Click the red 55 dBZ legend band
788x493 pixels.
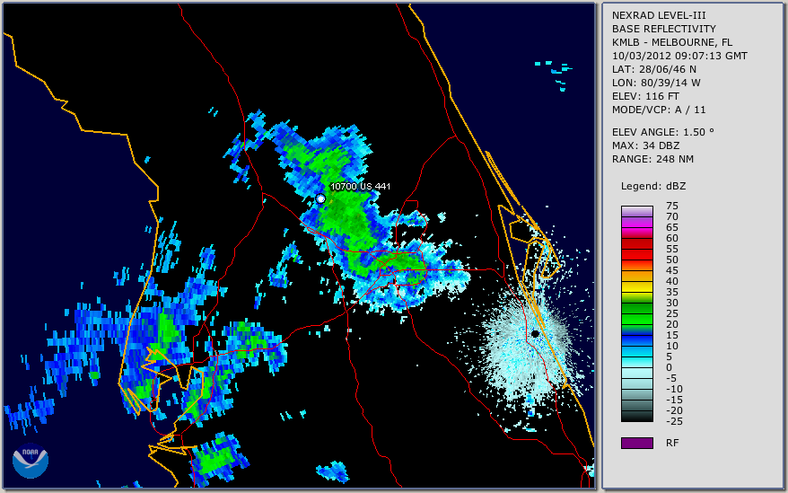point(636,254)
